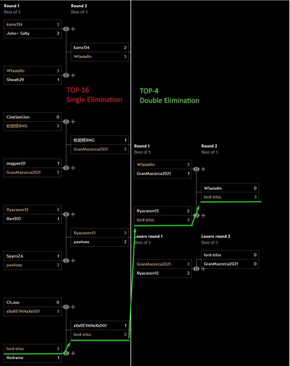Toggle eye icon for Top-4 Ryazanov13 vs lord-triss
This screenshot has height=366, width=290.
[196, 215]
